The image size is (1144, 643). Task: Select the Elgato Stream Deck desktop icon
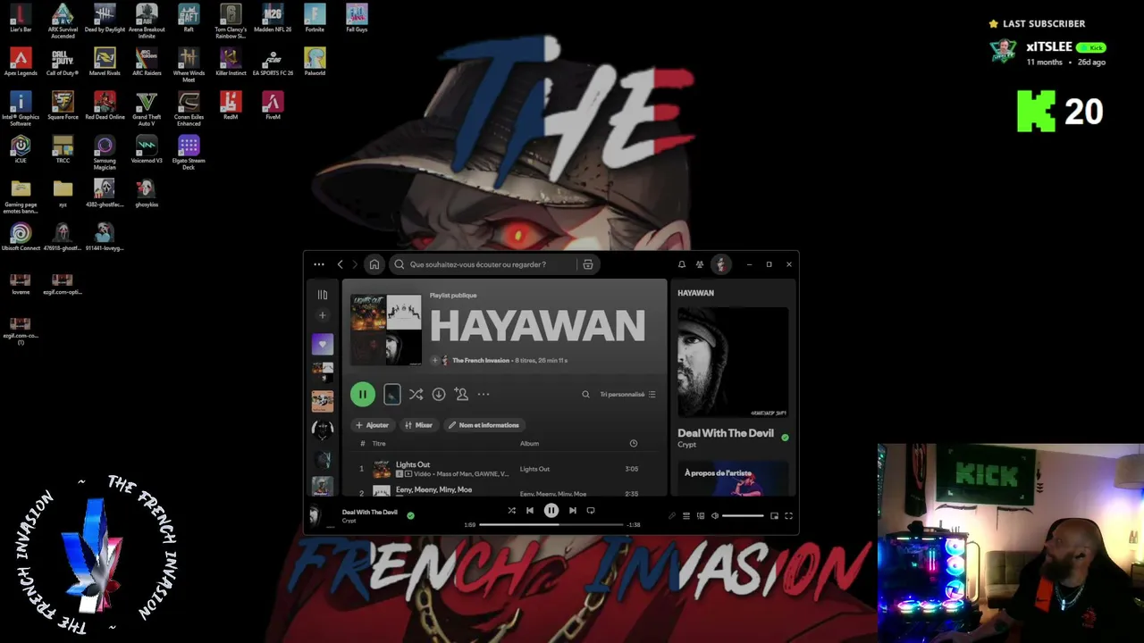[x=189, y=153]
